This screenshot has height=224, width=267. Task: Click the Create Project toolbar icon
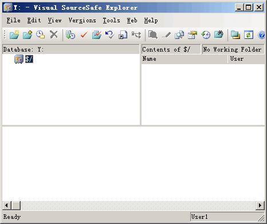[14, 35]
